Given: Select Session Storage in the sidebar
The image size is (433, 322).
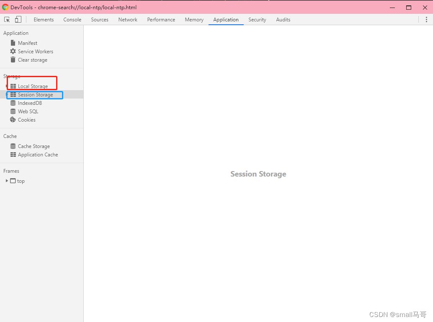Looking at the screenshot, I should coord(35,94).
